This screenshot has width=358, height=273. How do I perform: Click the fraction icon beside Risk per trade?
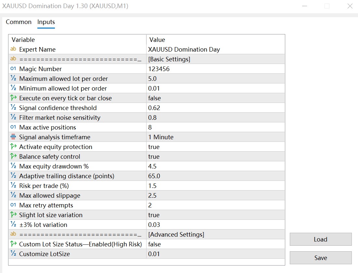coord(13,186)
